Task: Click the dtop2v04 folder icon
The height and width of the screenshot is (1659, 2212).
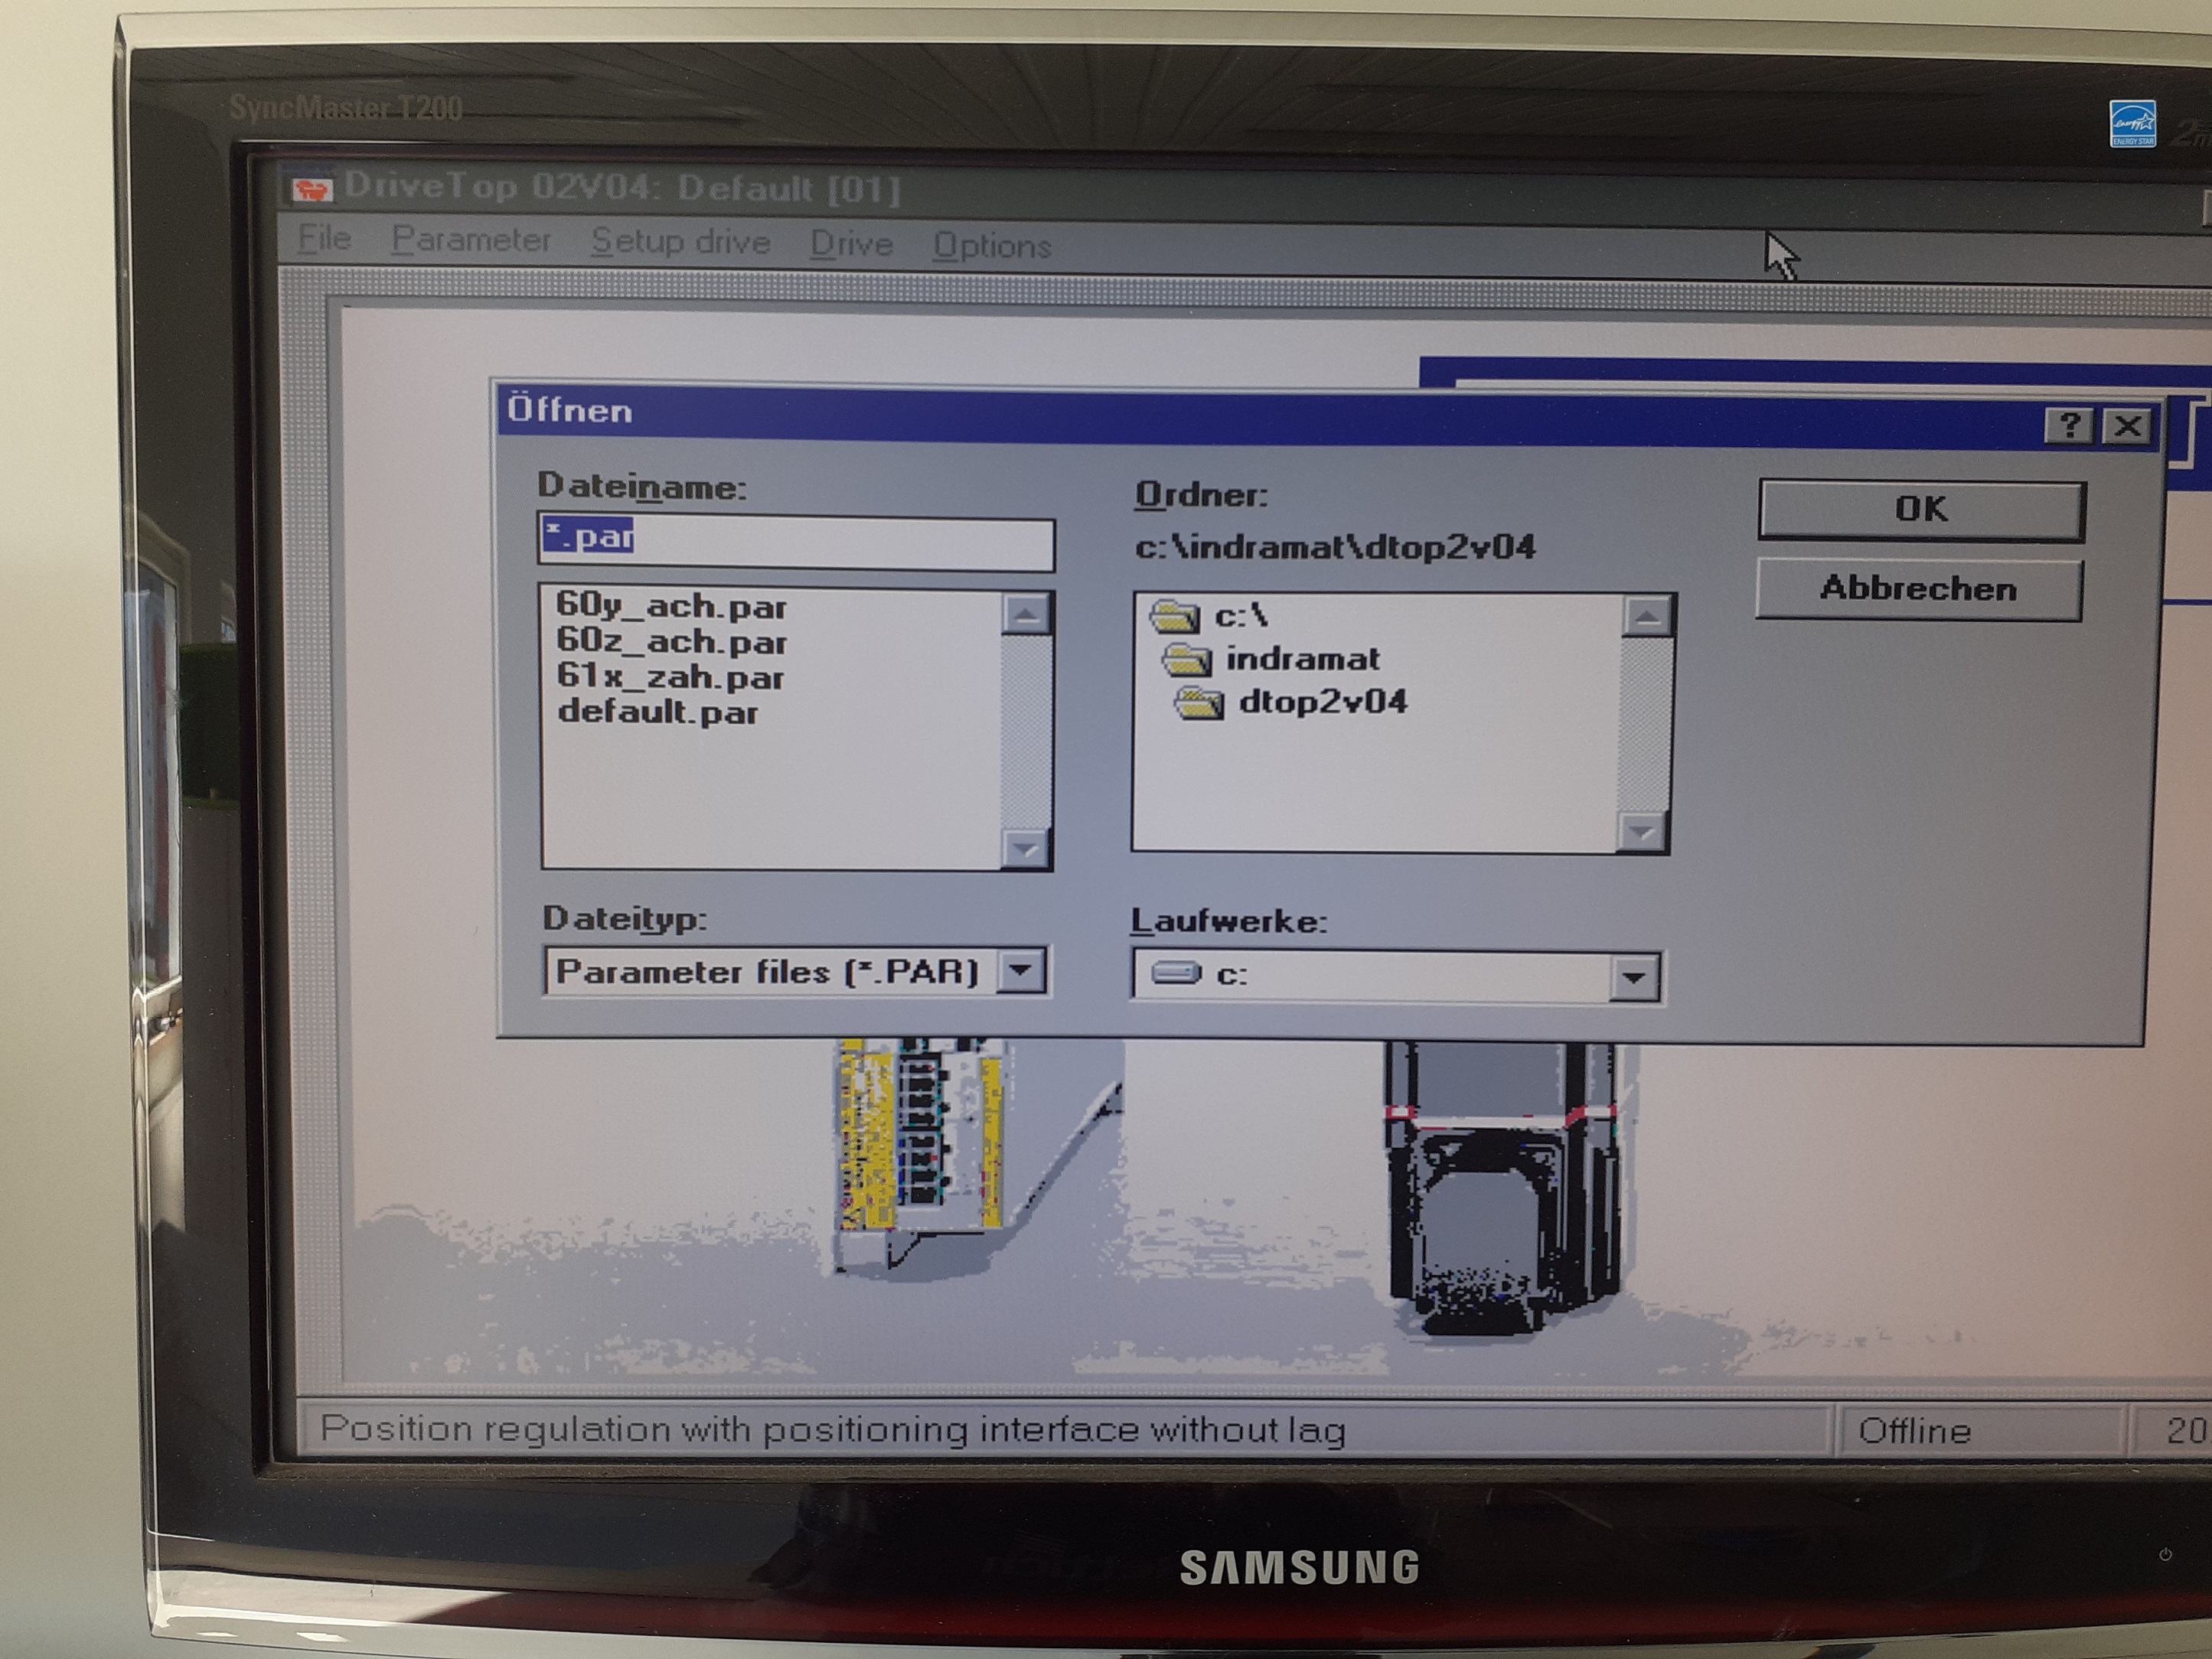Action: [x=1199, y=703]
